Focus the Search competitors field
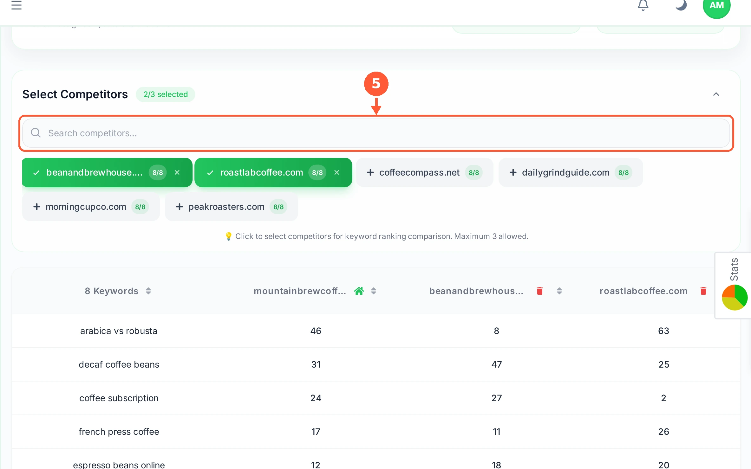This screenshot has width=751, height=469. 376,133
